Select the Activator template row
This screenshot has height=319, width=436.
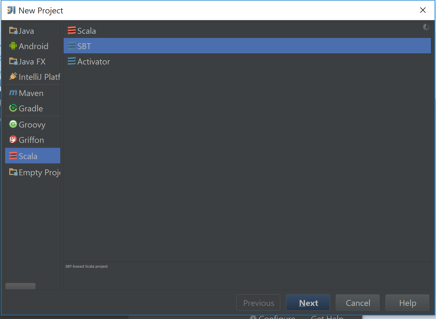pyautogui.click(x=247, y=61)
